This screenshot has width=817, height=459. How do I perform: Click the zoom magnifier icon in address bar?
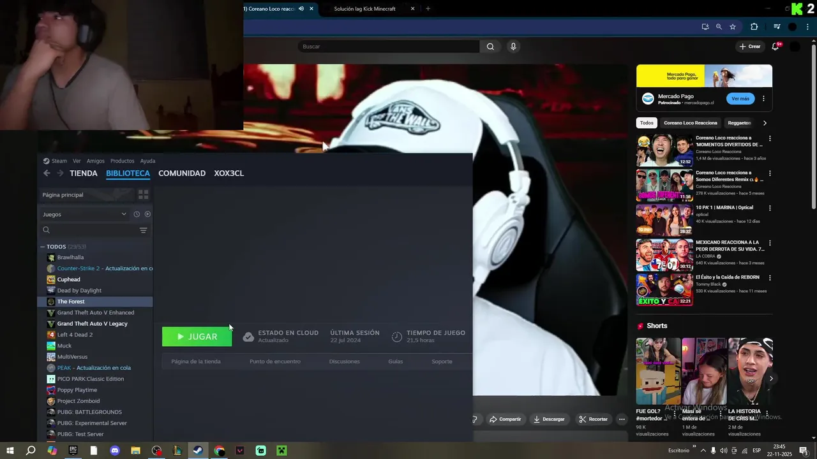click(x=719, y=27)
